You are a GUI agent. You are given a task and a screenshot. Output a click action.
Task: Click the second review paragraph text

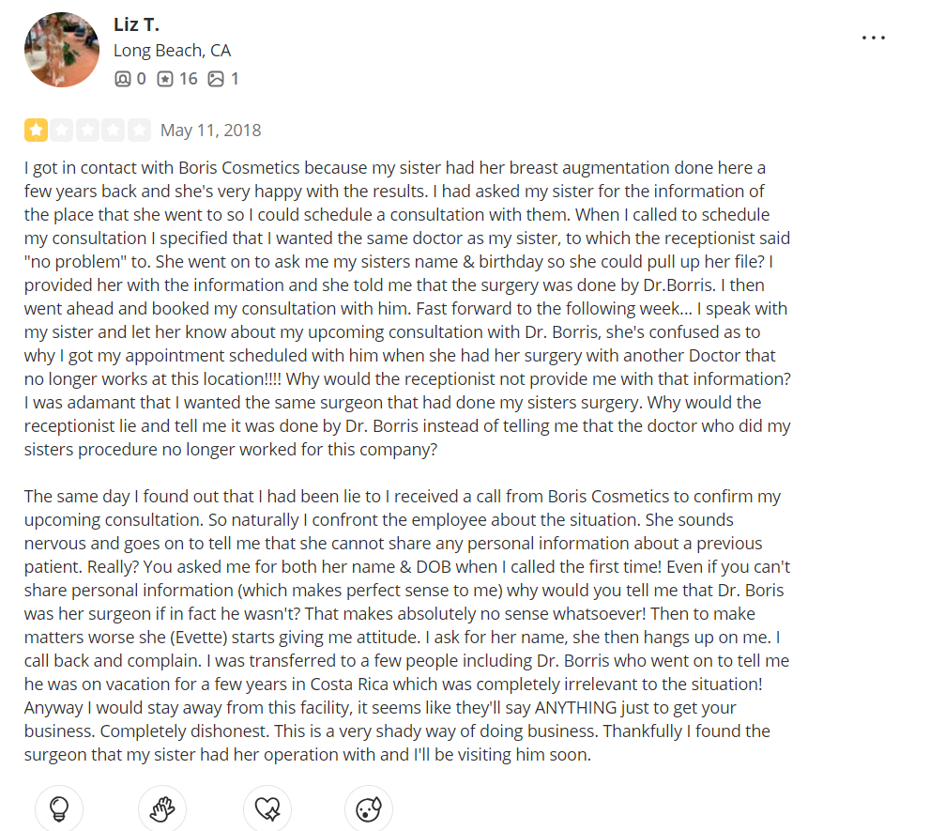(x=407, y=625)
